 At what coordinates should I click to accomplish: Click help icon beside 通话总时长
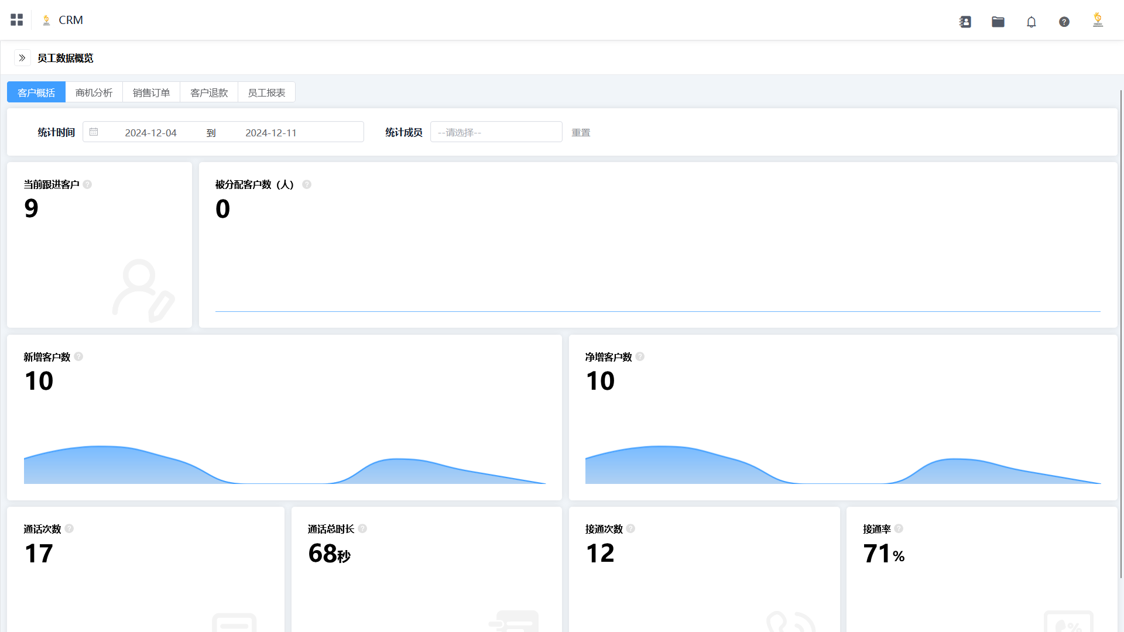[x=362, y=528]
